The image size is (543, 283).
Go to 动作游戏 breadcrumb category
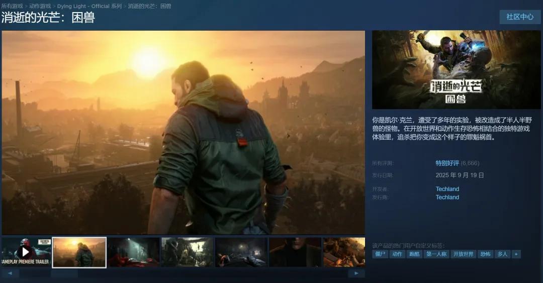point(40,6)
